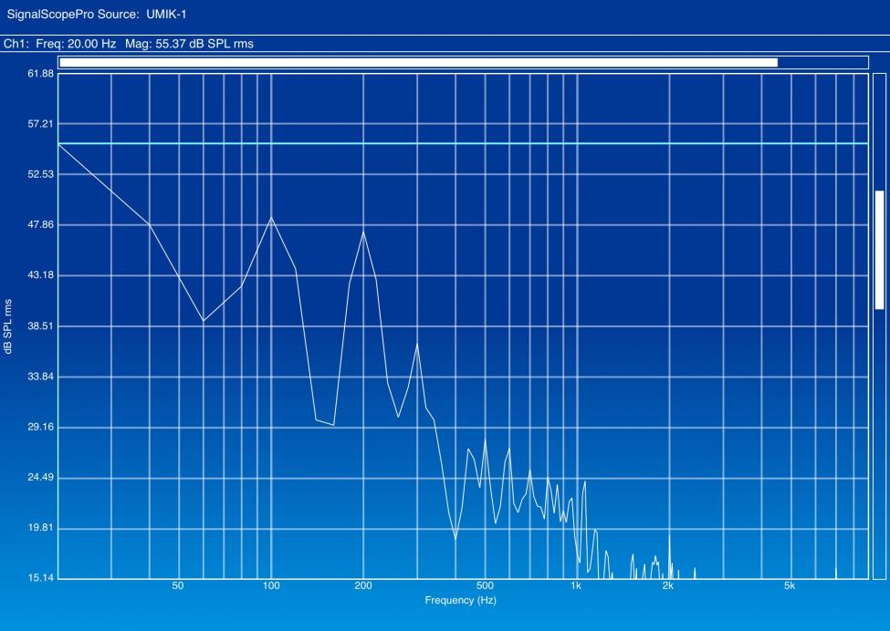The image size is (890, 631).
Task: Click the empty horizontal scrollbar track right of thumb
Action: 822,62
